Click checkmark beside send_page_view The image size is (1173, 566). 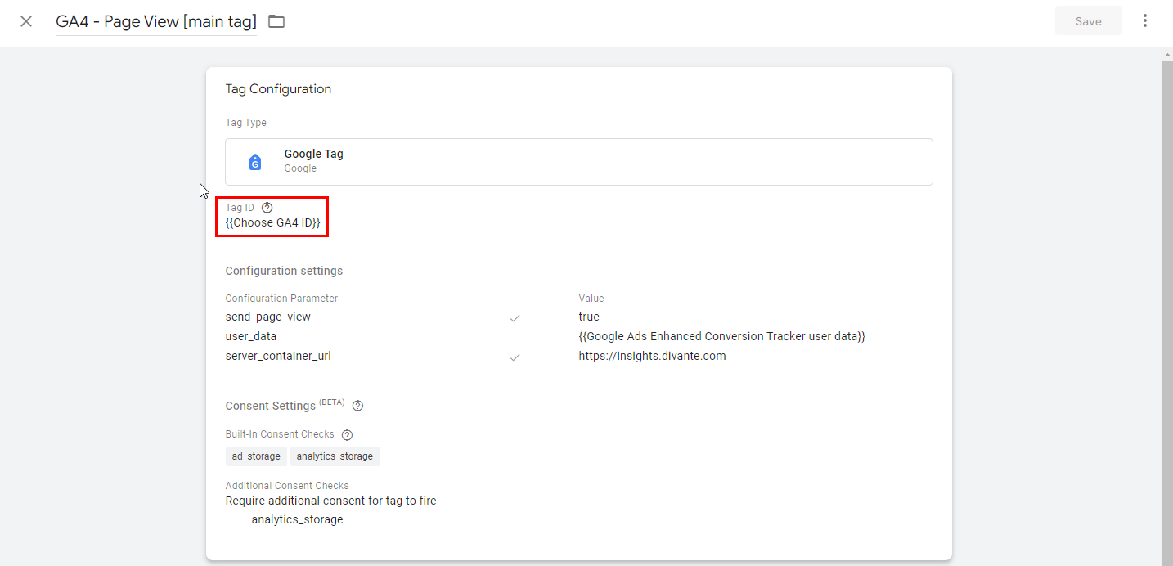click(515, 317)
